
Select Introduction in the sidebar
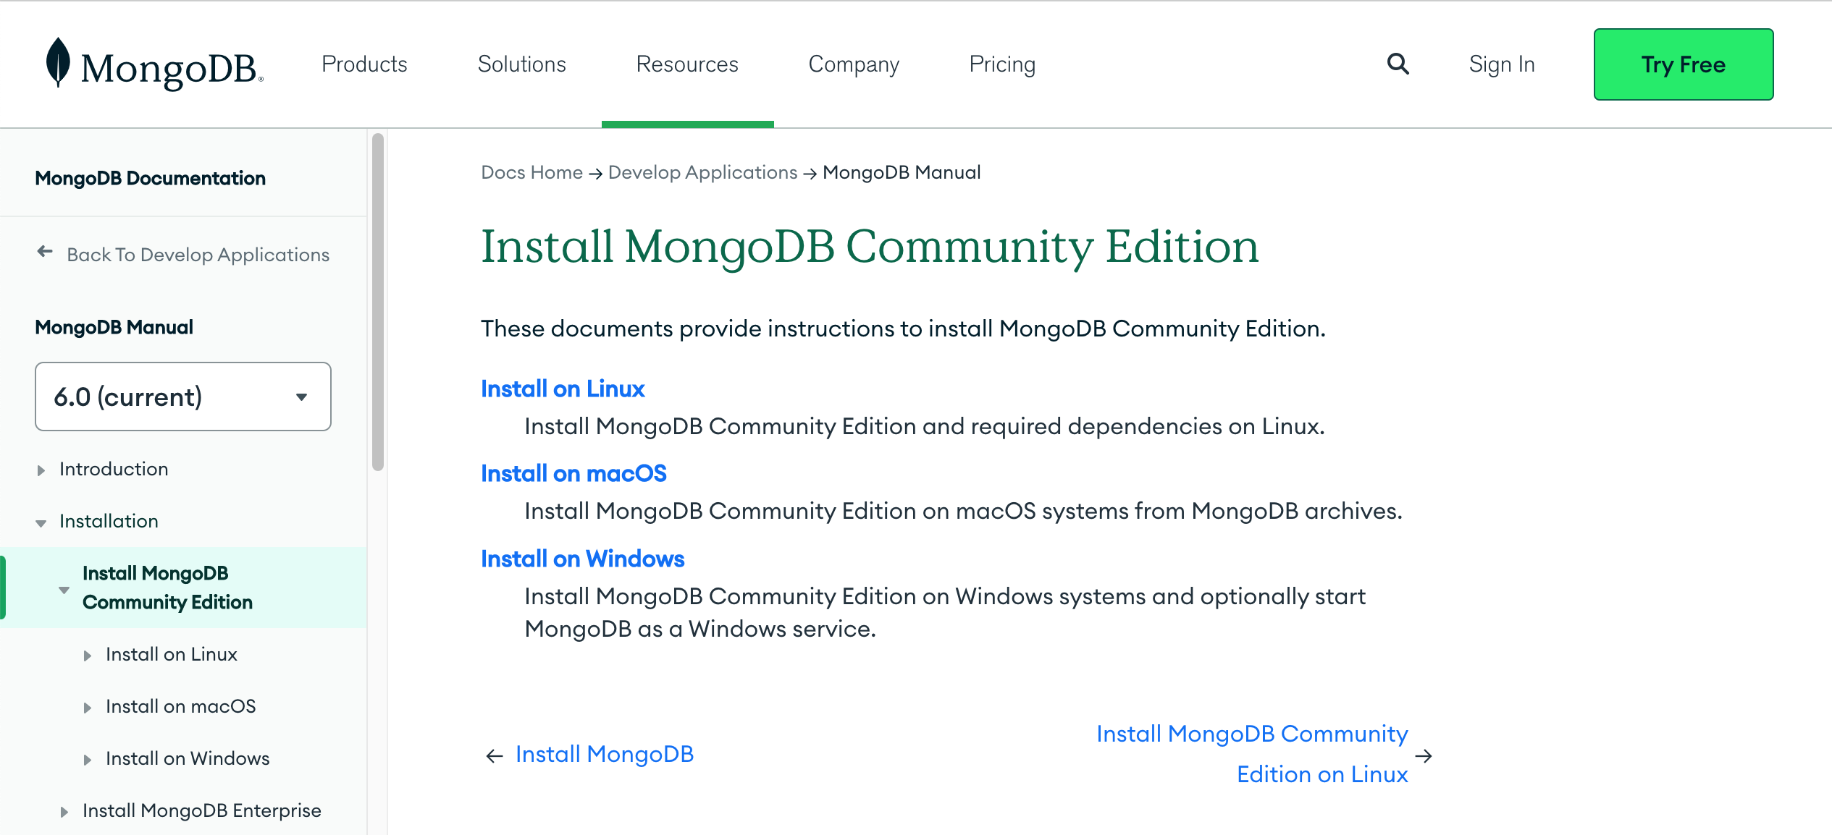(x=114, y=470)
